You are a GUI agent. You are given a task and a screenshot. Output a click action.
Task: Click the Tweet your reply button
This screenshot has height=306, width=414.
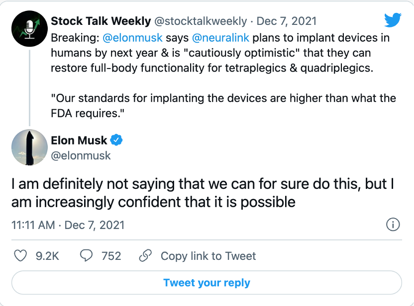coord(207,283)
